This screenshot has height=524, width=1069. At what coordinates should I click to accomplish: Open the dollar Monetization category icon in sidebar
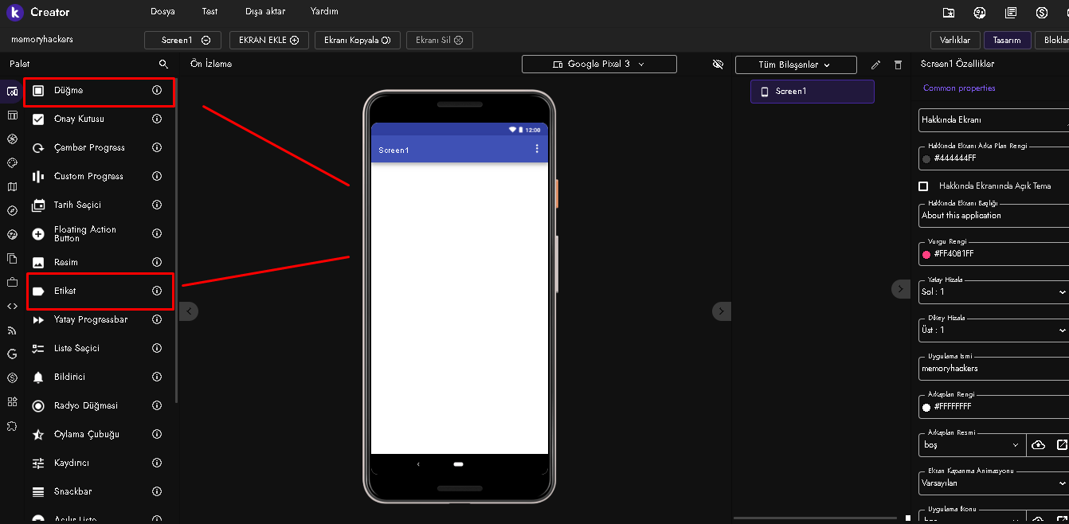tap(12, 377)
